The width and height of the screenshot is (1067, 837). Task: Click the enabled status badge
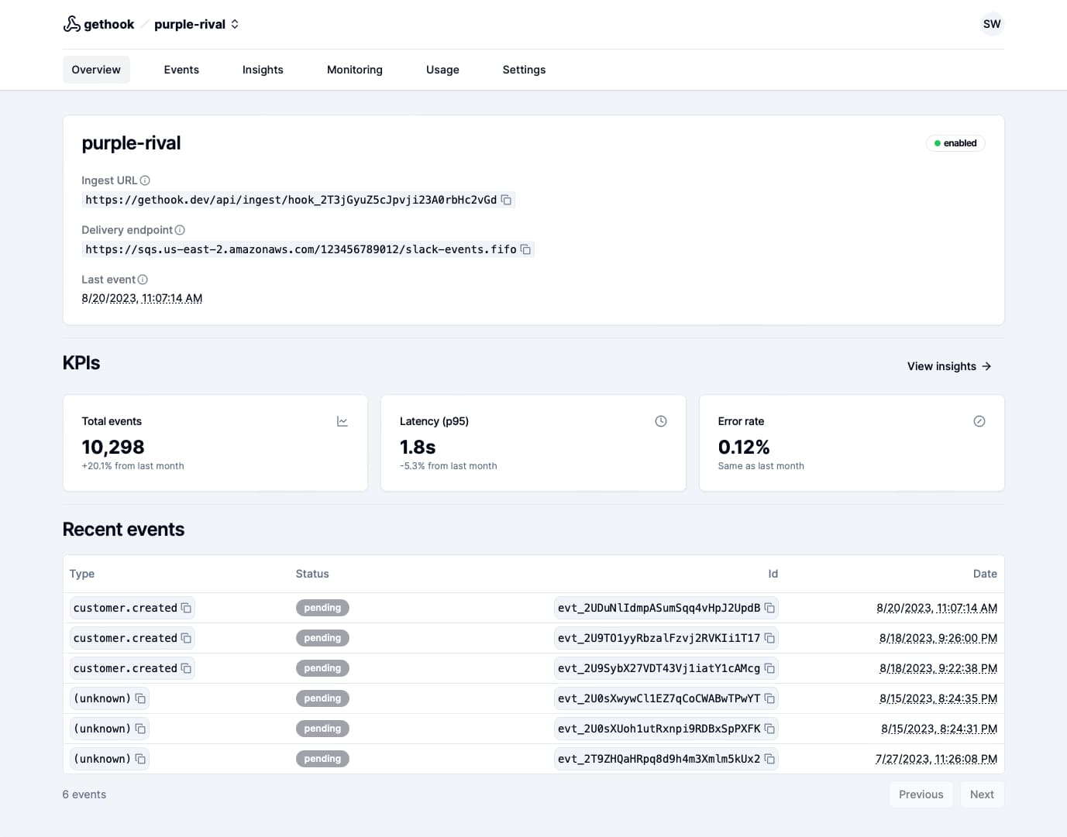click(x=955, y=142)
